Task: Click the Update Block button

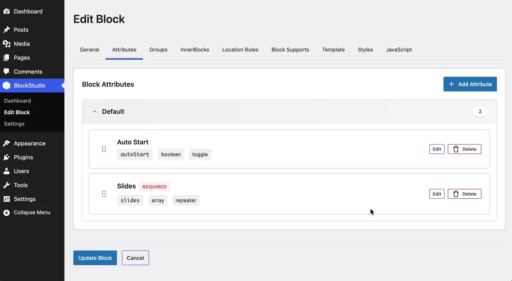Action: 95,258
